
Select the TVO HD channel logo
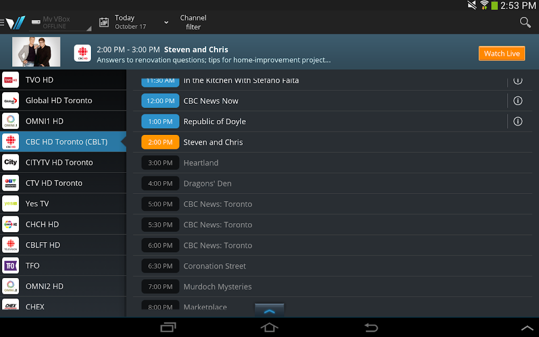11,80
